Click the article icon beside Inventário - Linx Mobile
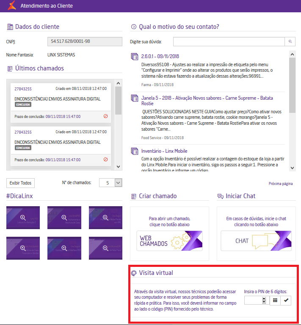Image resolution: width=301 pixels, height=325 pixels. [135, 151]
